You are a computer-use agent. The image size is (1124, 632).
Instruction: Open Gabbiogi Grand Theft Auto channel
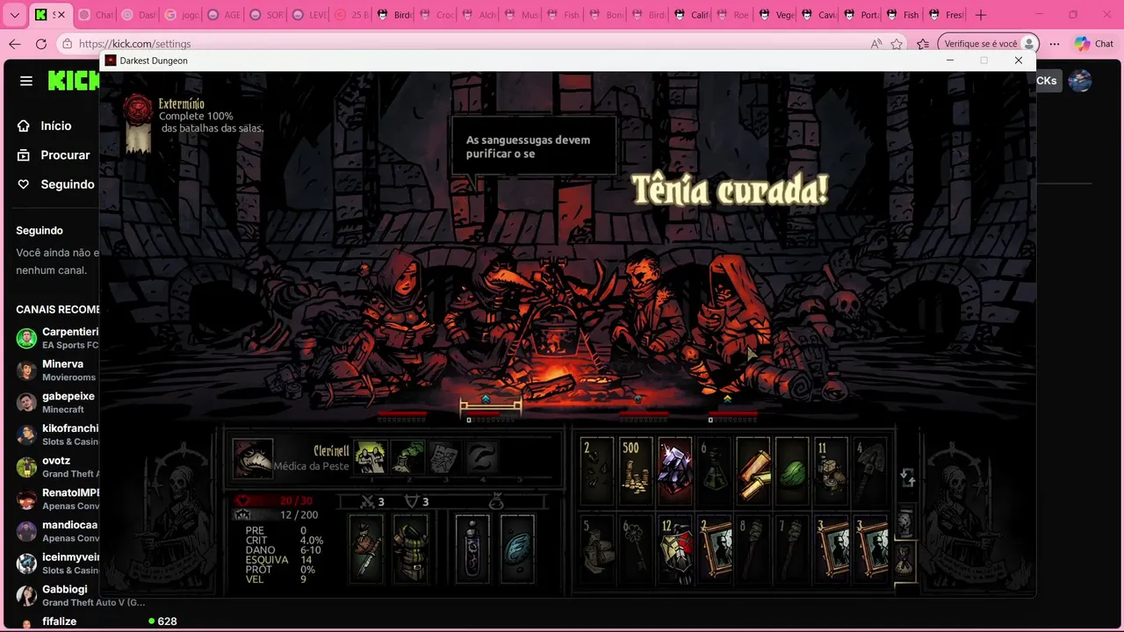[81, 595]
